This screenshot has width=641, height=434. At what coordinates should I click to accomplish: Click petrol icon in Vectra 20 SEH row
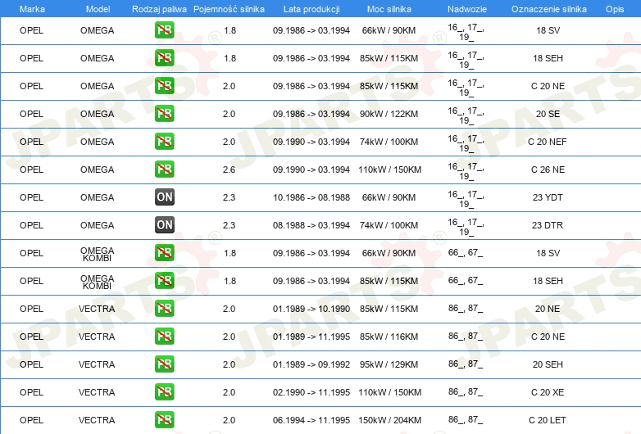tap(164, 364)
